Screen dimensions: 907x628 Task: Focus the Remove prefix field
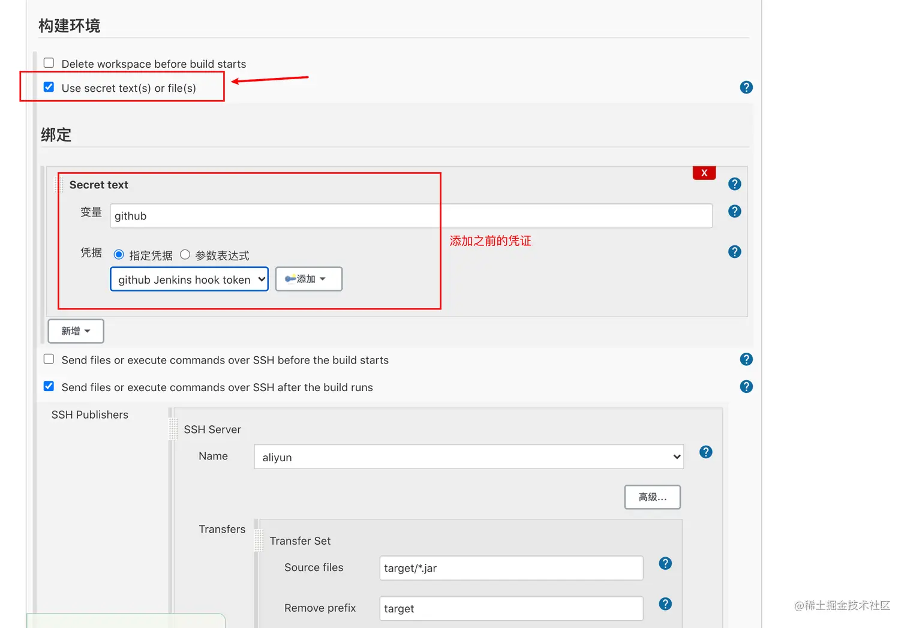coord(511,608)
